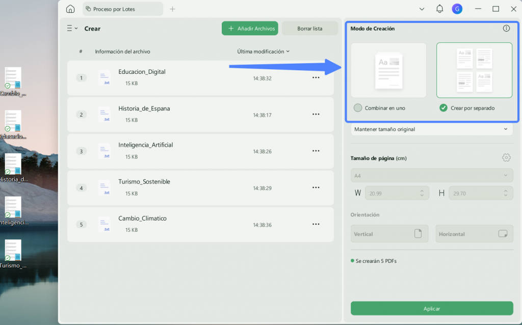
Task: Open page size settings gear icon
Action: tap(506, 158)
